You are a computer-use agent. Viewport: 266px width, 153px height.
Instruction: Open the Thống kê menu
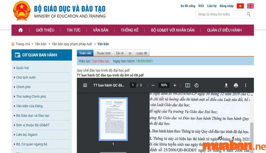130,30
